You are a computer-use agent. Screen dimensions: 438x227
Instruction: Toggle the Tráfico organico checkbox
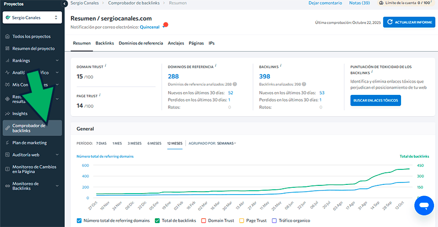(274, 221)
